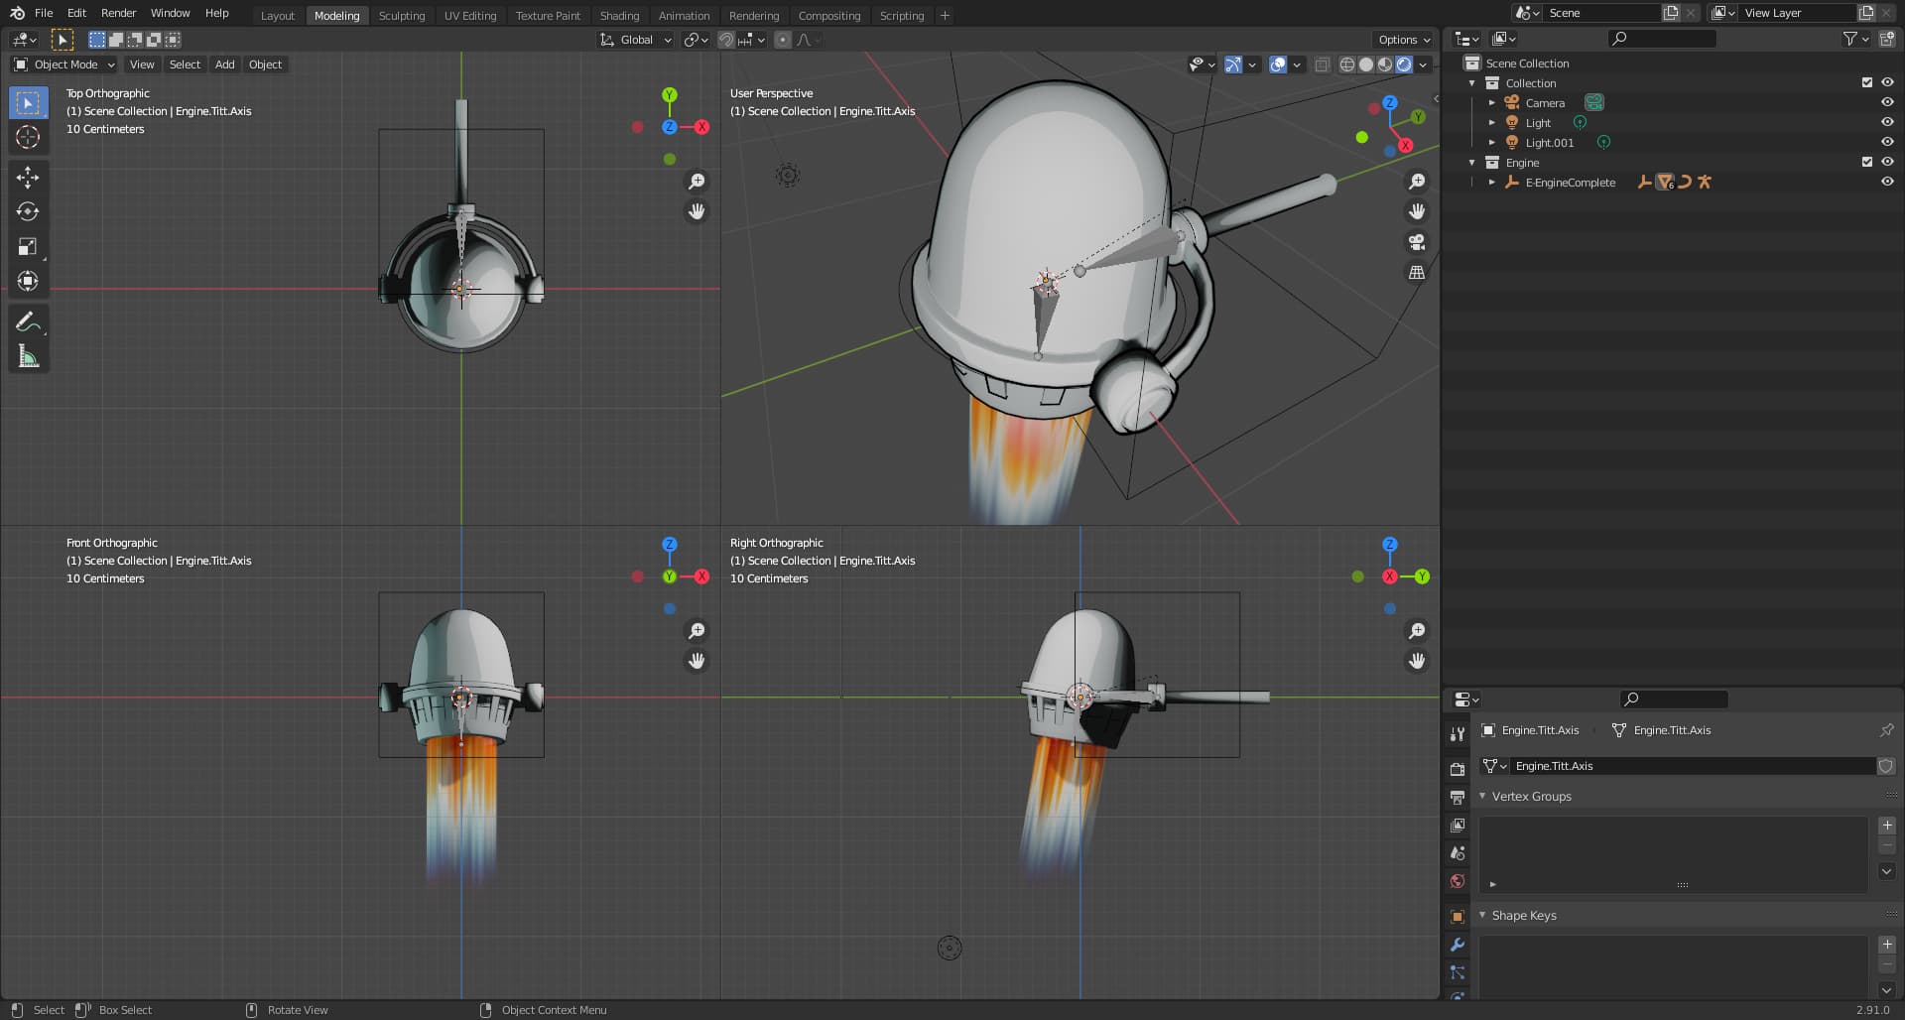1905x1020 pixels.
Task: Open the Render menu
Action: 118,13
